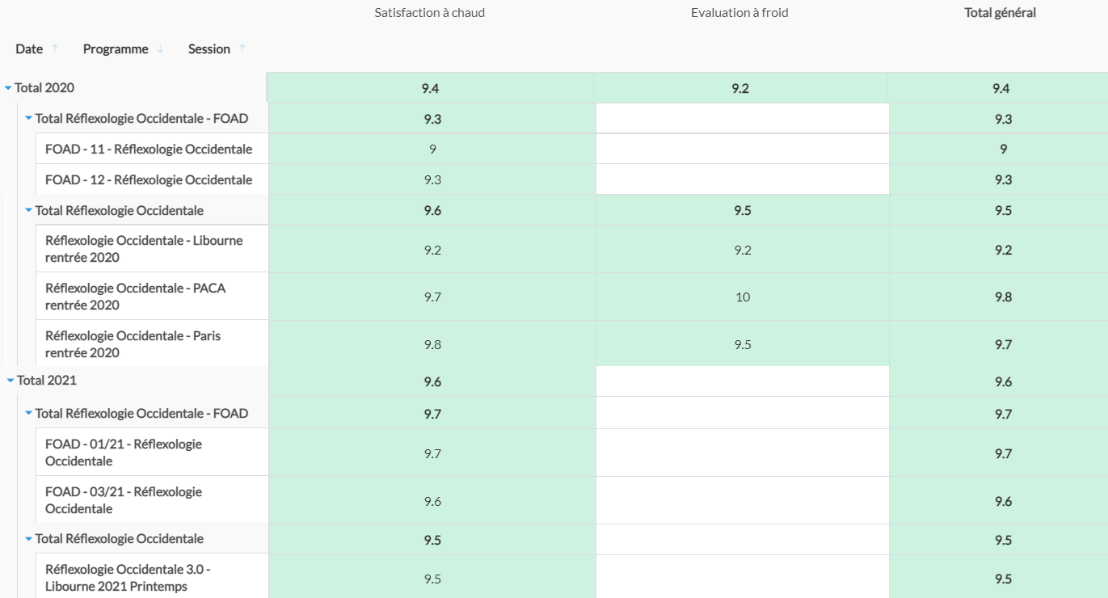Select FOAD - 03/21 - Réflexologie Occidentale row
Screen dimensions: 1108x598
click(152, 500)
